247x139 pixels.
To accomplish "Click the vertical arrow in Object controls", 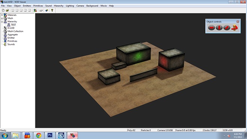I will 219,28.
